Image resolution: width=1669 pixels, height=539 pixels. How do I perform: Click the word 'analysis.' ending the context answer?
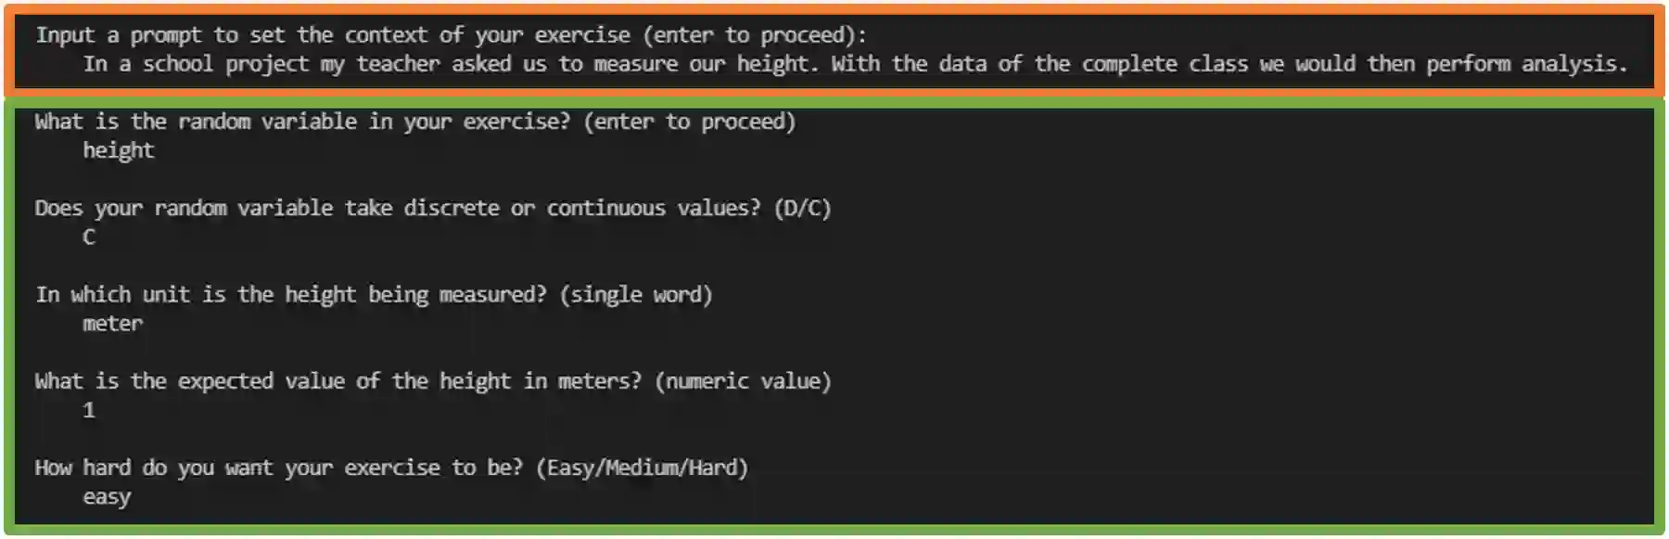click(1573, 64)
